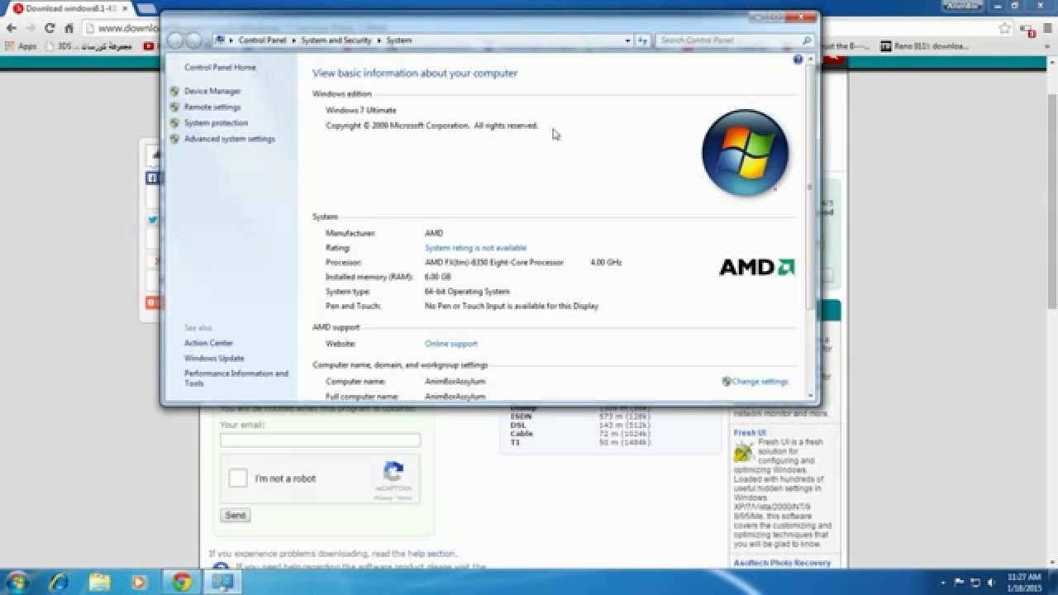This screenshot has height=595, width=1058.
Task: Open Chrome menu hamburger icon
Action: (1046, 28)
